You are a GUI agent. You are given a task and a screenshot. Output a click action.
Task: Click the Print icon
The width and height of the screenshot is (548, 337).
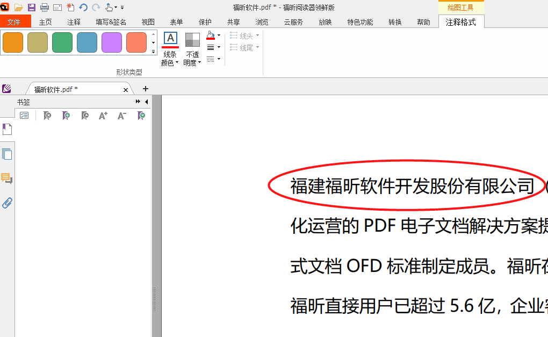(x=45, y=7)
